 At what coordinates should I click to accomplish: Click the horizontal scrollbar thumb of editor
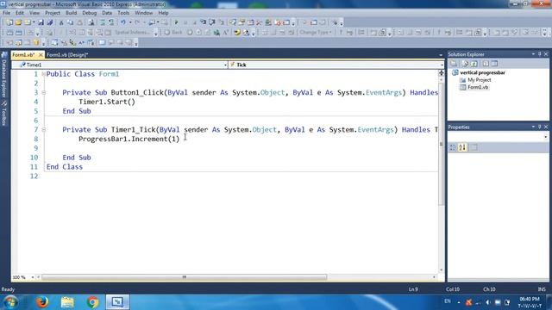coord(184,277)
